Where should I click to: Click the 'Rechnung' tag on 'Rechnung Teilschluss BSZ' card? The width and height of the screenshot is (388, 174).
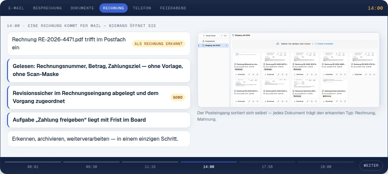click(297, 96)
